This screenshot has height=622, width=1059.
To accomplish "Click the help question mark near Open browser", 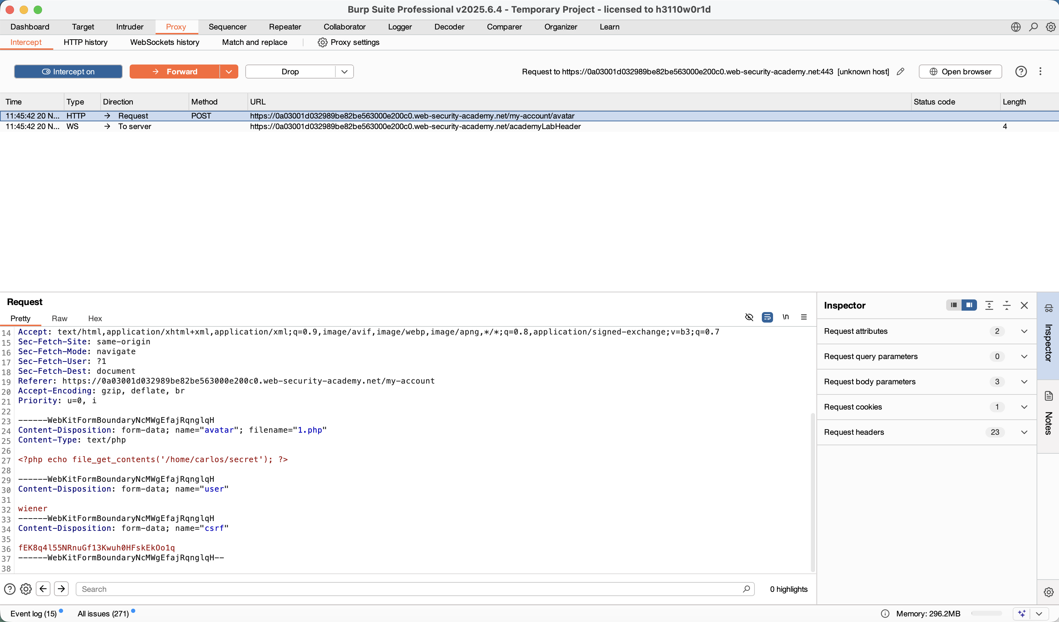I will coord(1021,72).
